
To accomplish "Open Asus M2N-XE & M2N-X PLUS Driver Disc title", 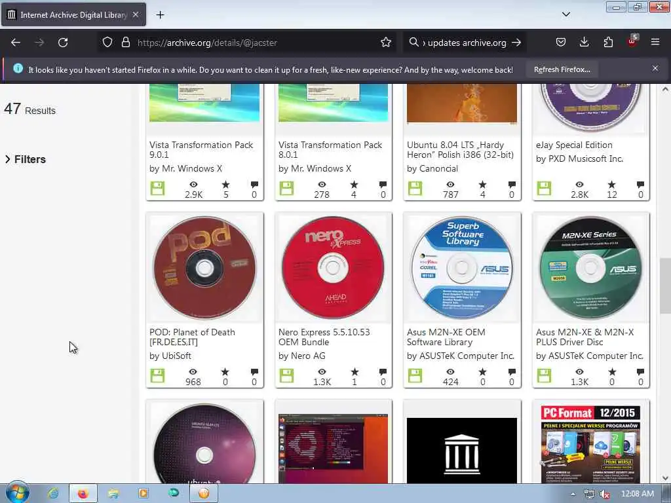I will [x=585, y=337].
